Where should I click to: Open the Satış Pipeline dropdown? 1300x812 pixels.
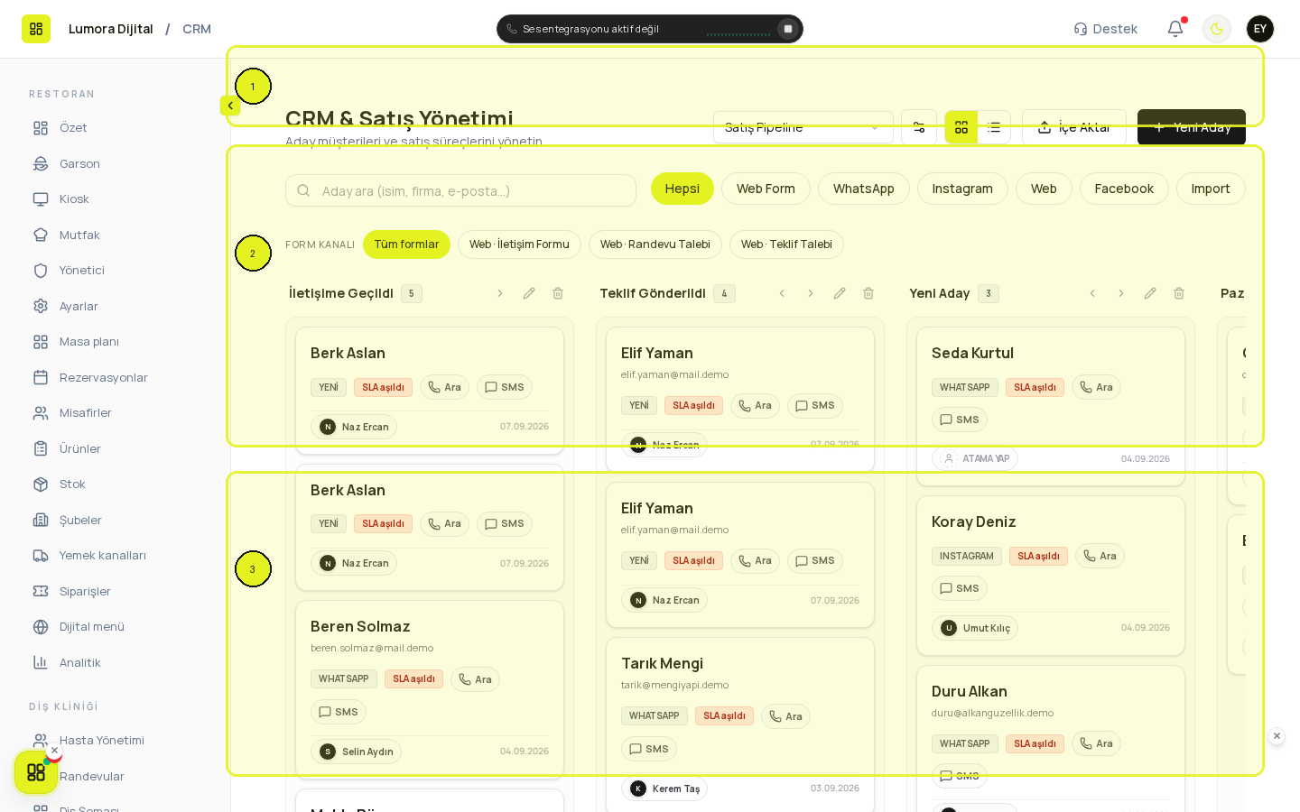(x=803, y=127)
